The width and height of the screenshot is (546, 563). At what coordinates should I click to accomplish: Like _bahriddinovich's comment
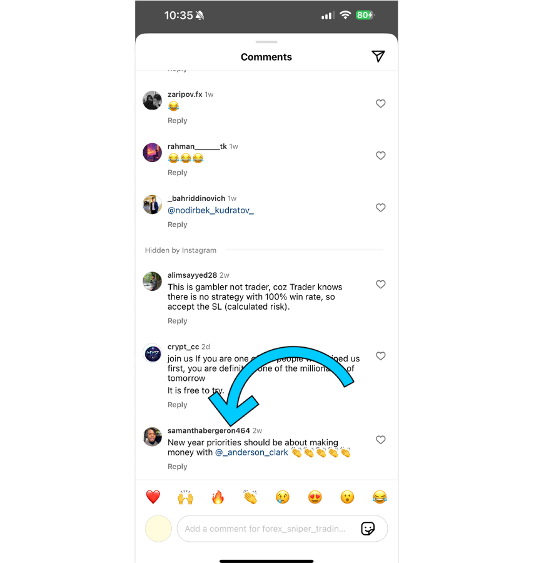380,208
